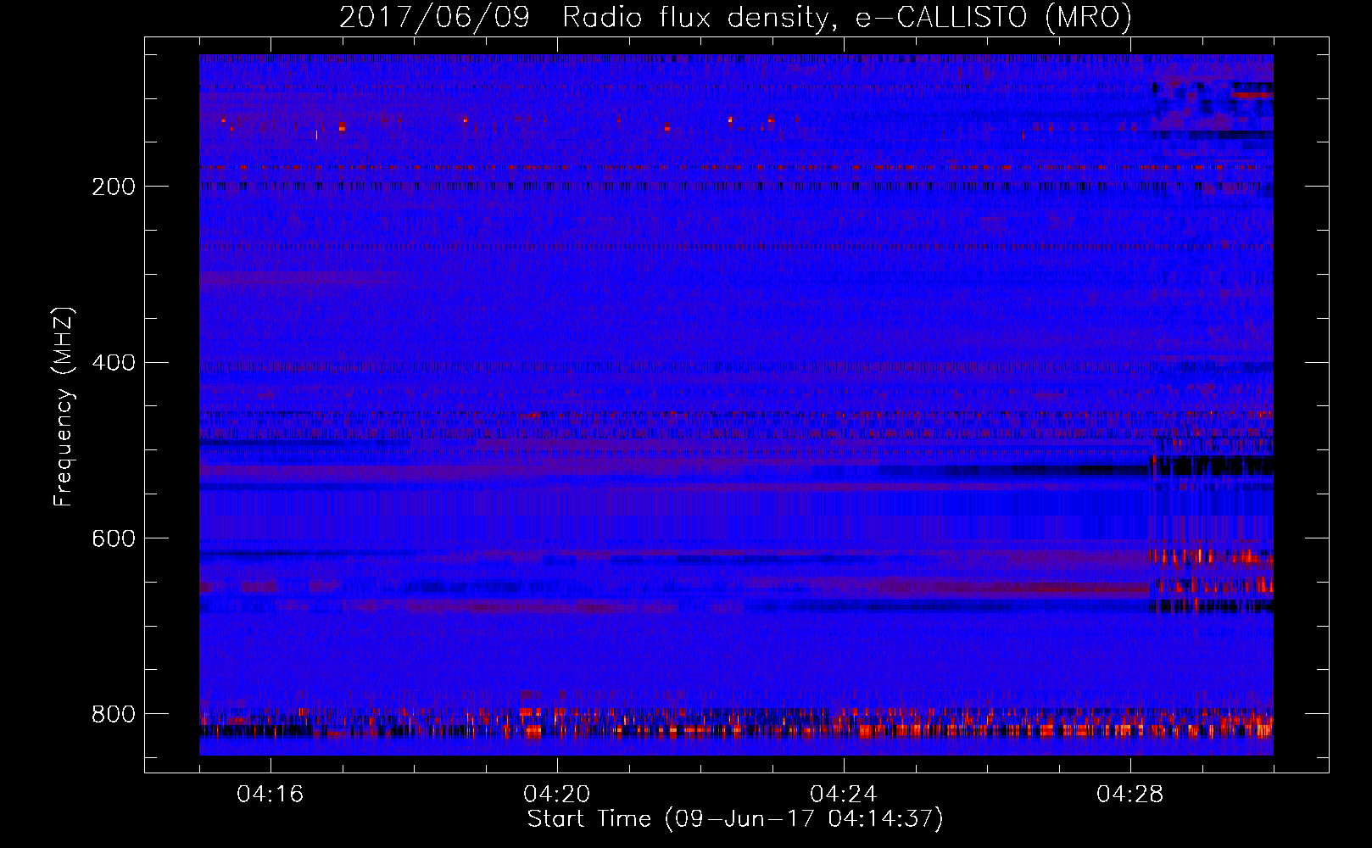The image size is (1372, 848).
Task: Select the 'Frequency (MHZ)' y-axis label
Action: coord(64,406)
